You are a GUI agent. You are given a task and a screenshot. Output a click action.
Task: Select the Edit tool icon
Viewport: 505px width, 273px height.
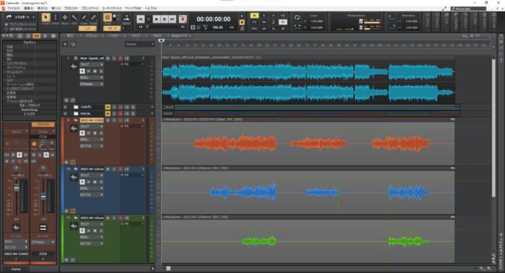tap(74, 17)
